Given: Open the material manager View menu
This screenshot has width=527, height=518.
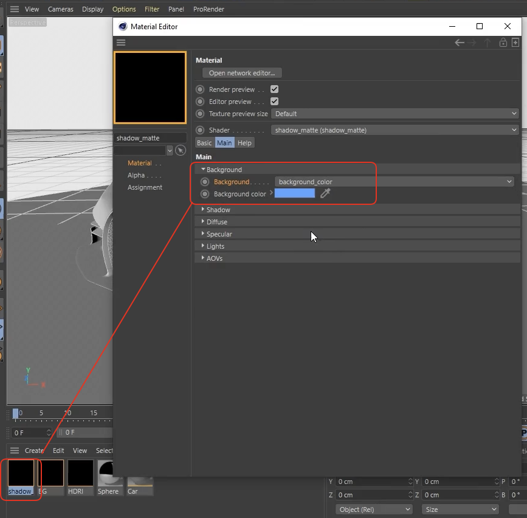Looking at the screenshot, I should [80, 451].
